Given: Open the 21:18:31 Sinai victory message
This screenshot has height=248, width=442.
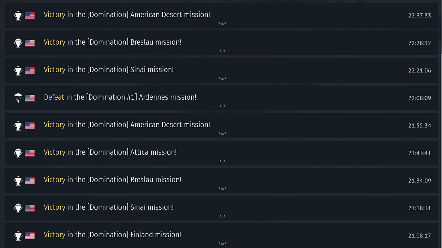Looking at the screenshot, I should (108, 207).
